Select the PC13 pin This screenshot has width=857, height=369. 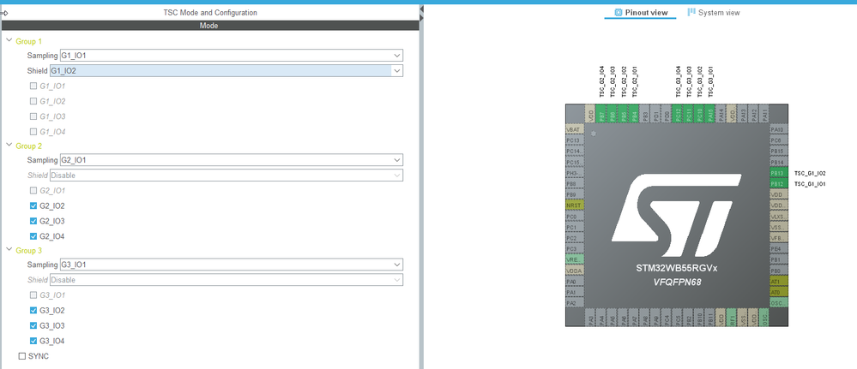[575, 140]
